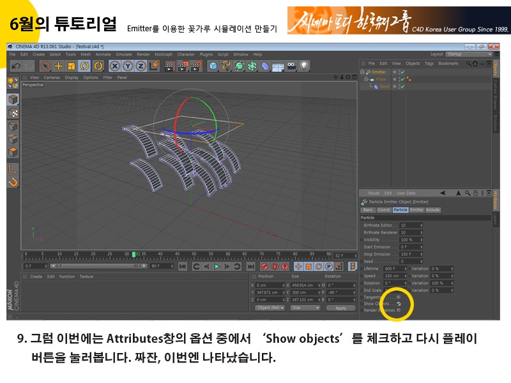Toggle the Z axis lock
This screenshot has height=383, width=511.
click(x=141, y=66)
